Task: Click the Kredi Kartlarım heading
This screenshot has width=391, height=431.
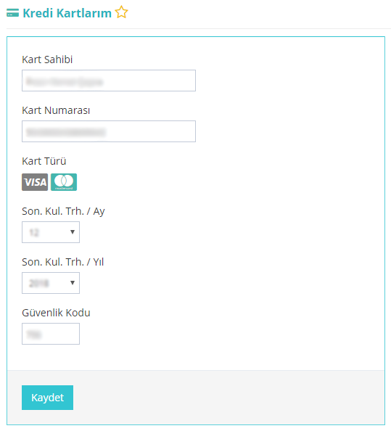Action: [x=67, y=13]
